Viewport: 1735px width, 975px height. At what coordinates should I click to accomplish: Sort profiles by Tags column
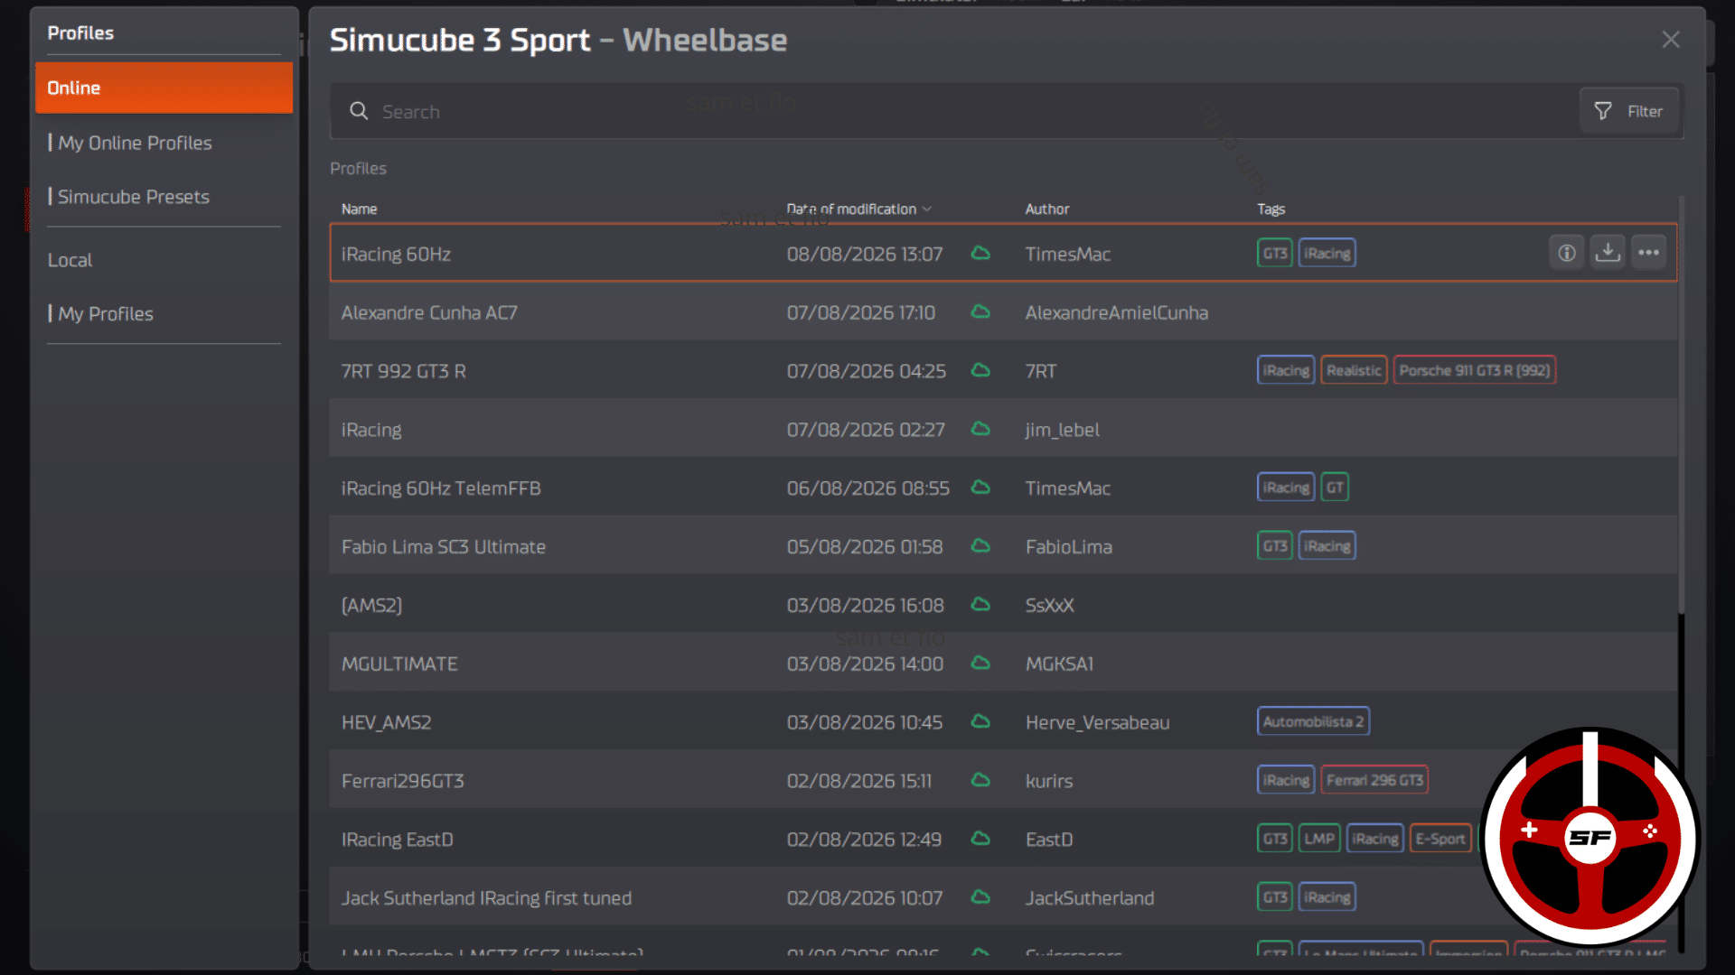pyautogui.click(x=1271, y=209)
